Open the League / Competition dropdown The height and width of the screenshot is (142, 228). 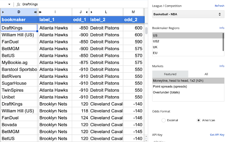click(x=188, y=14)
